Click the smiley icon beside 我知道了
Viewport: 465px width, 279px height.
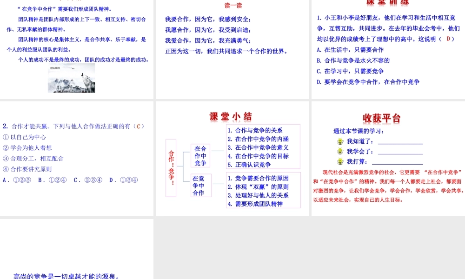point(340,141)
